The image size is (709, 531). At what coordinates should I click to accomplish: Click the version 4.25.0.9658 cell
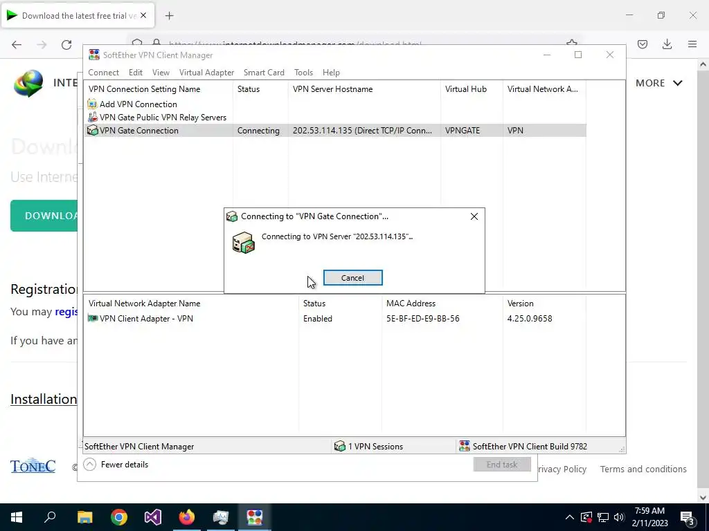tap(530, 318)
